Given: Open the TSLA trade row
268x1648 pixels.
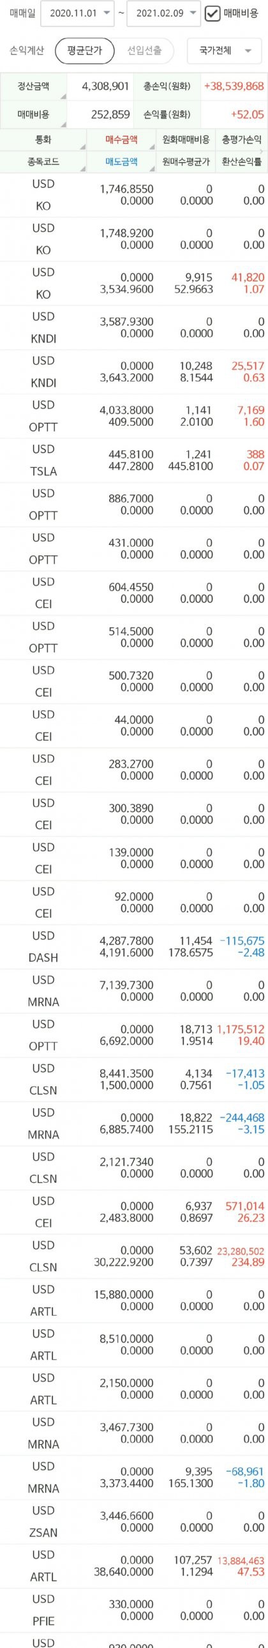Looking at the screenshot, I should tap(134, 460).
